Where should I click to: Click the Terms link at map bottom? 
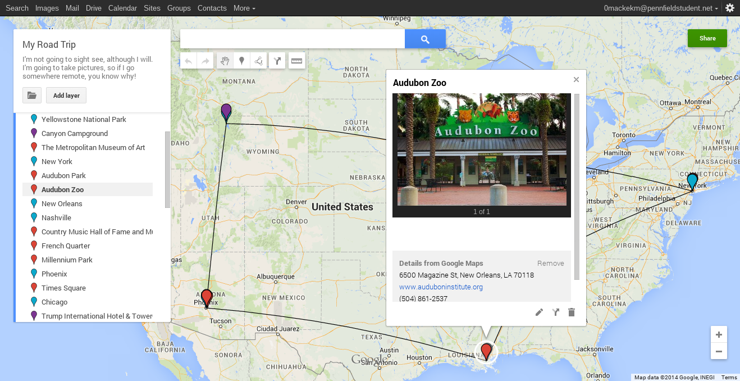click(729, 378)
